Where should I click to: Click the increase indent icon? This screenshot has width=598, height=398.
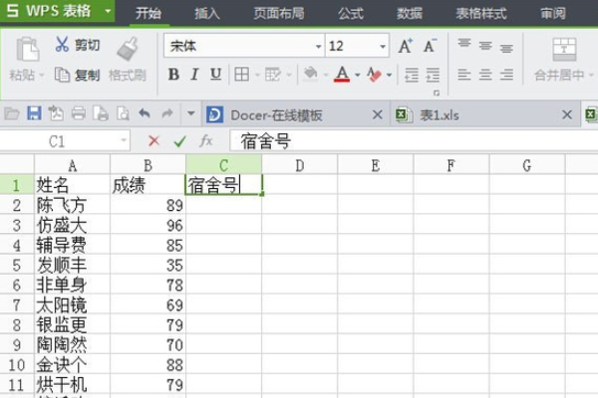click(x=433, y=75)
